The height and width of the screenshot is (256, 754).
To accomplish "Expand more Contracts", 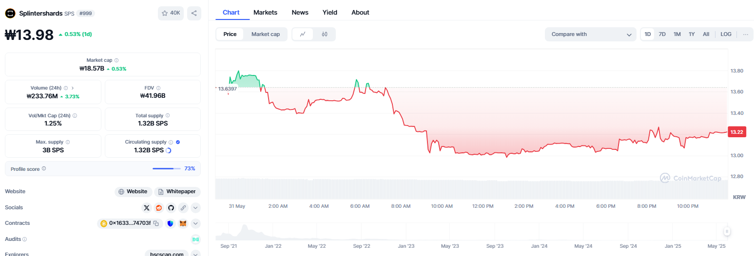I will (195, 223).
